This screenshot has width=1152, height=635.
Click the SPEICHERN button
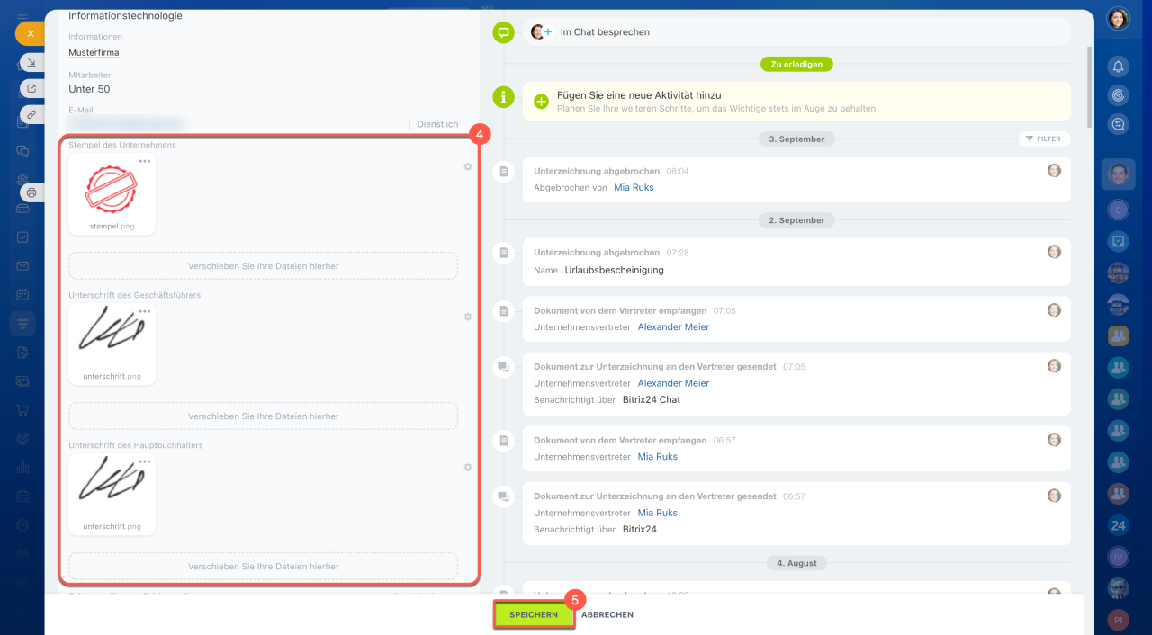pos(534,614)
